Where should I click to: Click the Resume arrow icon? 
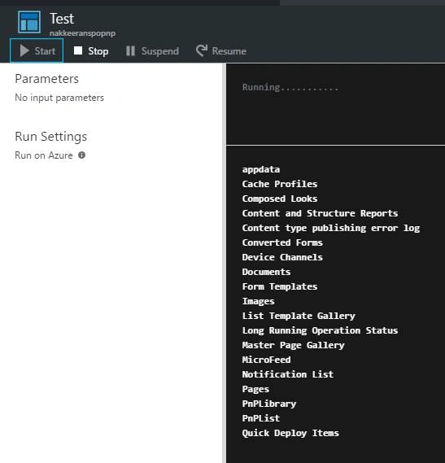(x=202, y=50)
